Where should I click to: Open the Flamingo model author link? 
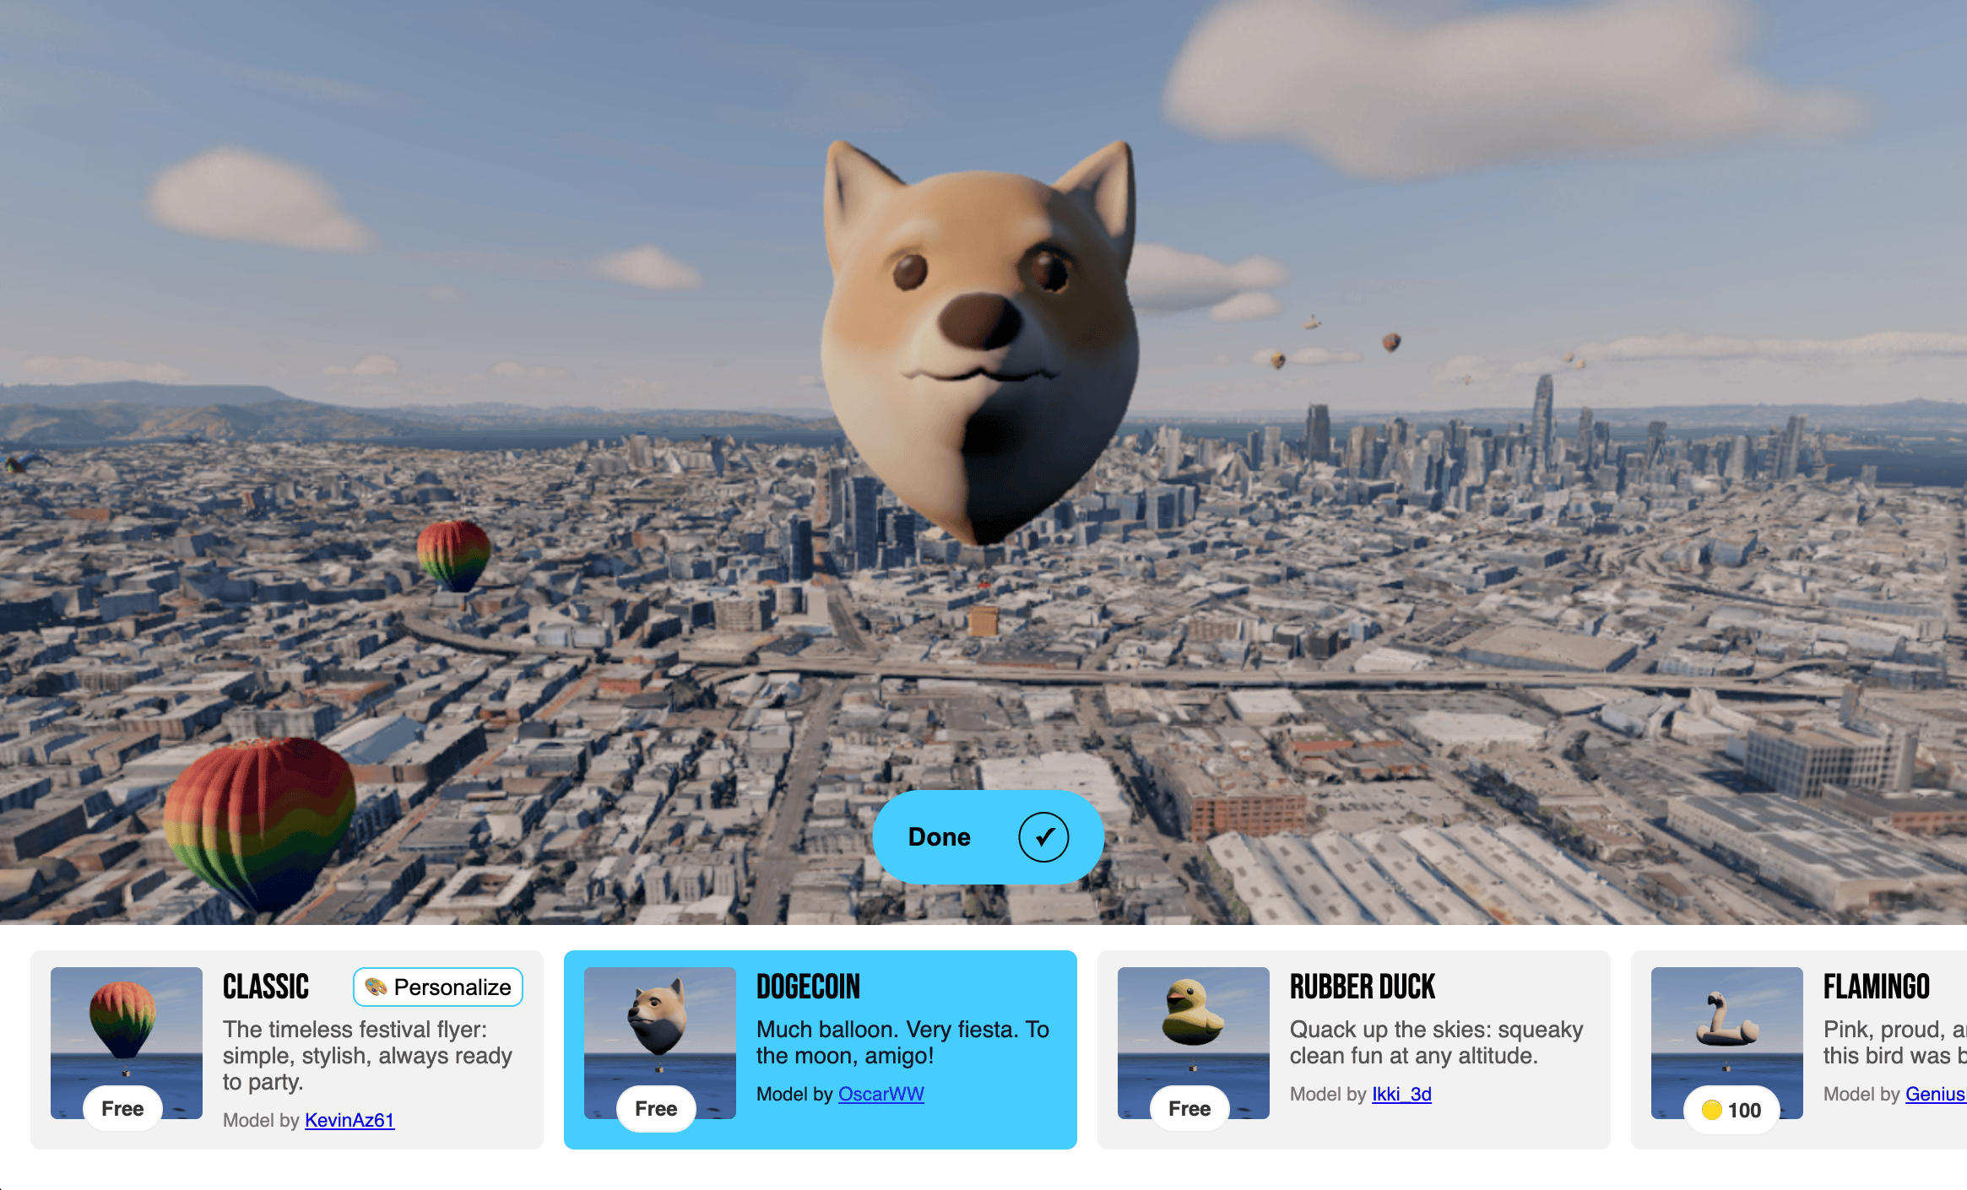tap(1935, 1094)
